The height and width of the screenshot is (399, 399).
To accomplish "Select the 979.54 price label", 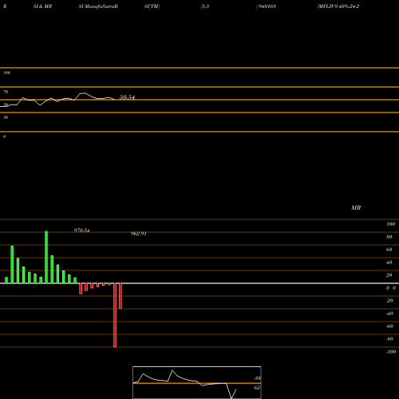I will click(x=81, y=231).
